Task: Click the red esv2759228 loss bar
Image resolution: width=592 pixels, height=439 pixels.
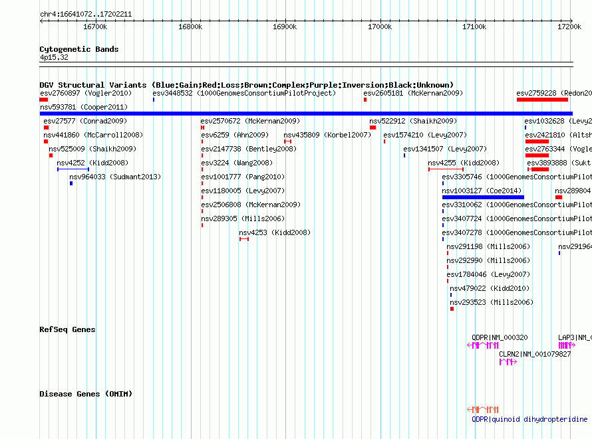Action: 542,100
